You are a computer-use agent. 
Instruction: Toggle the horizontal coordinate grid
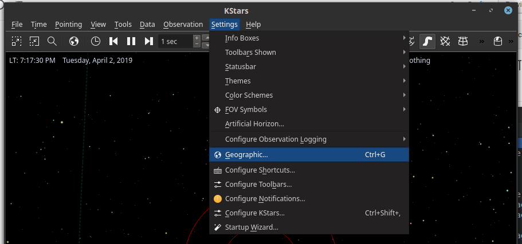click(462, 41)
